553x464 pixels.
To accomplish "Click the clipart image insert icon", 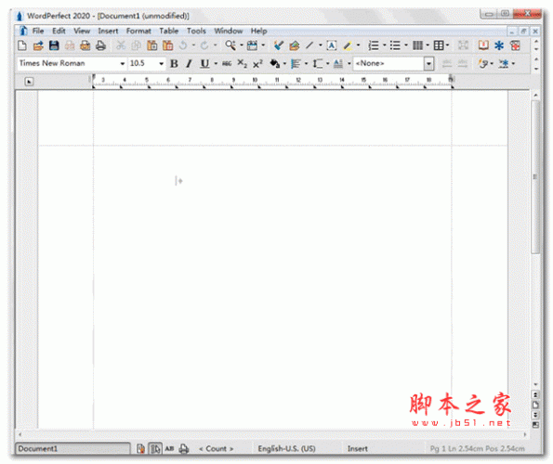I will (x=294, y=45).
